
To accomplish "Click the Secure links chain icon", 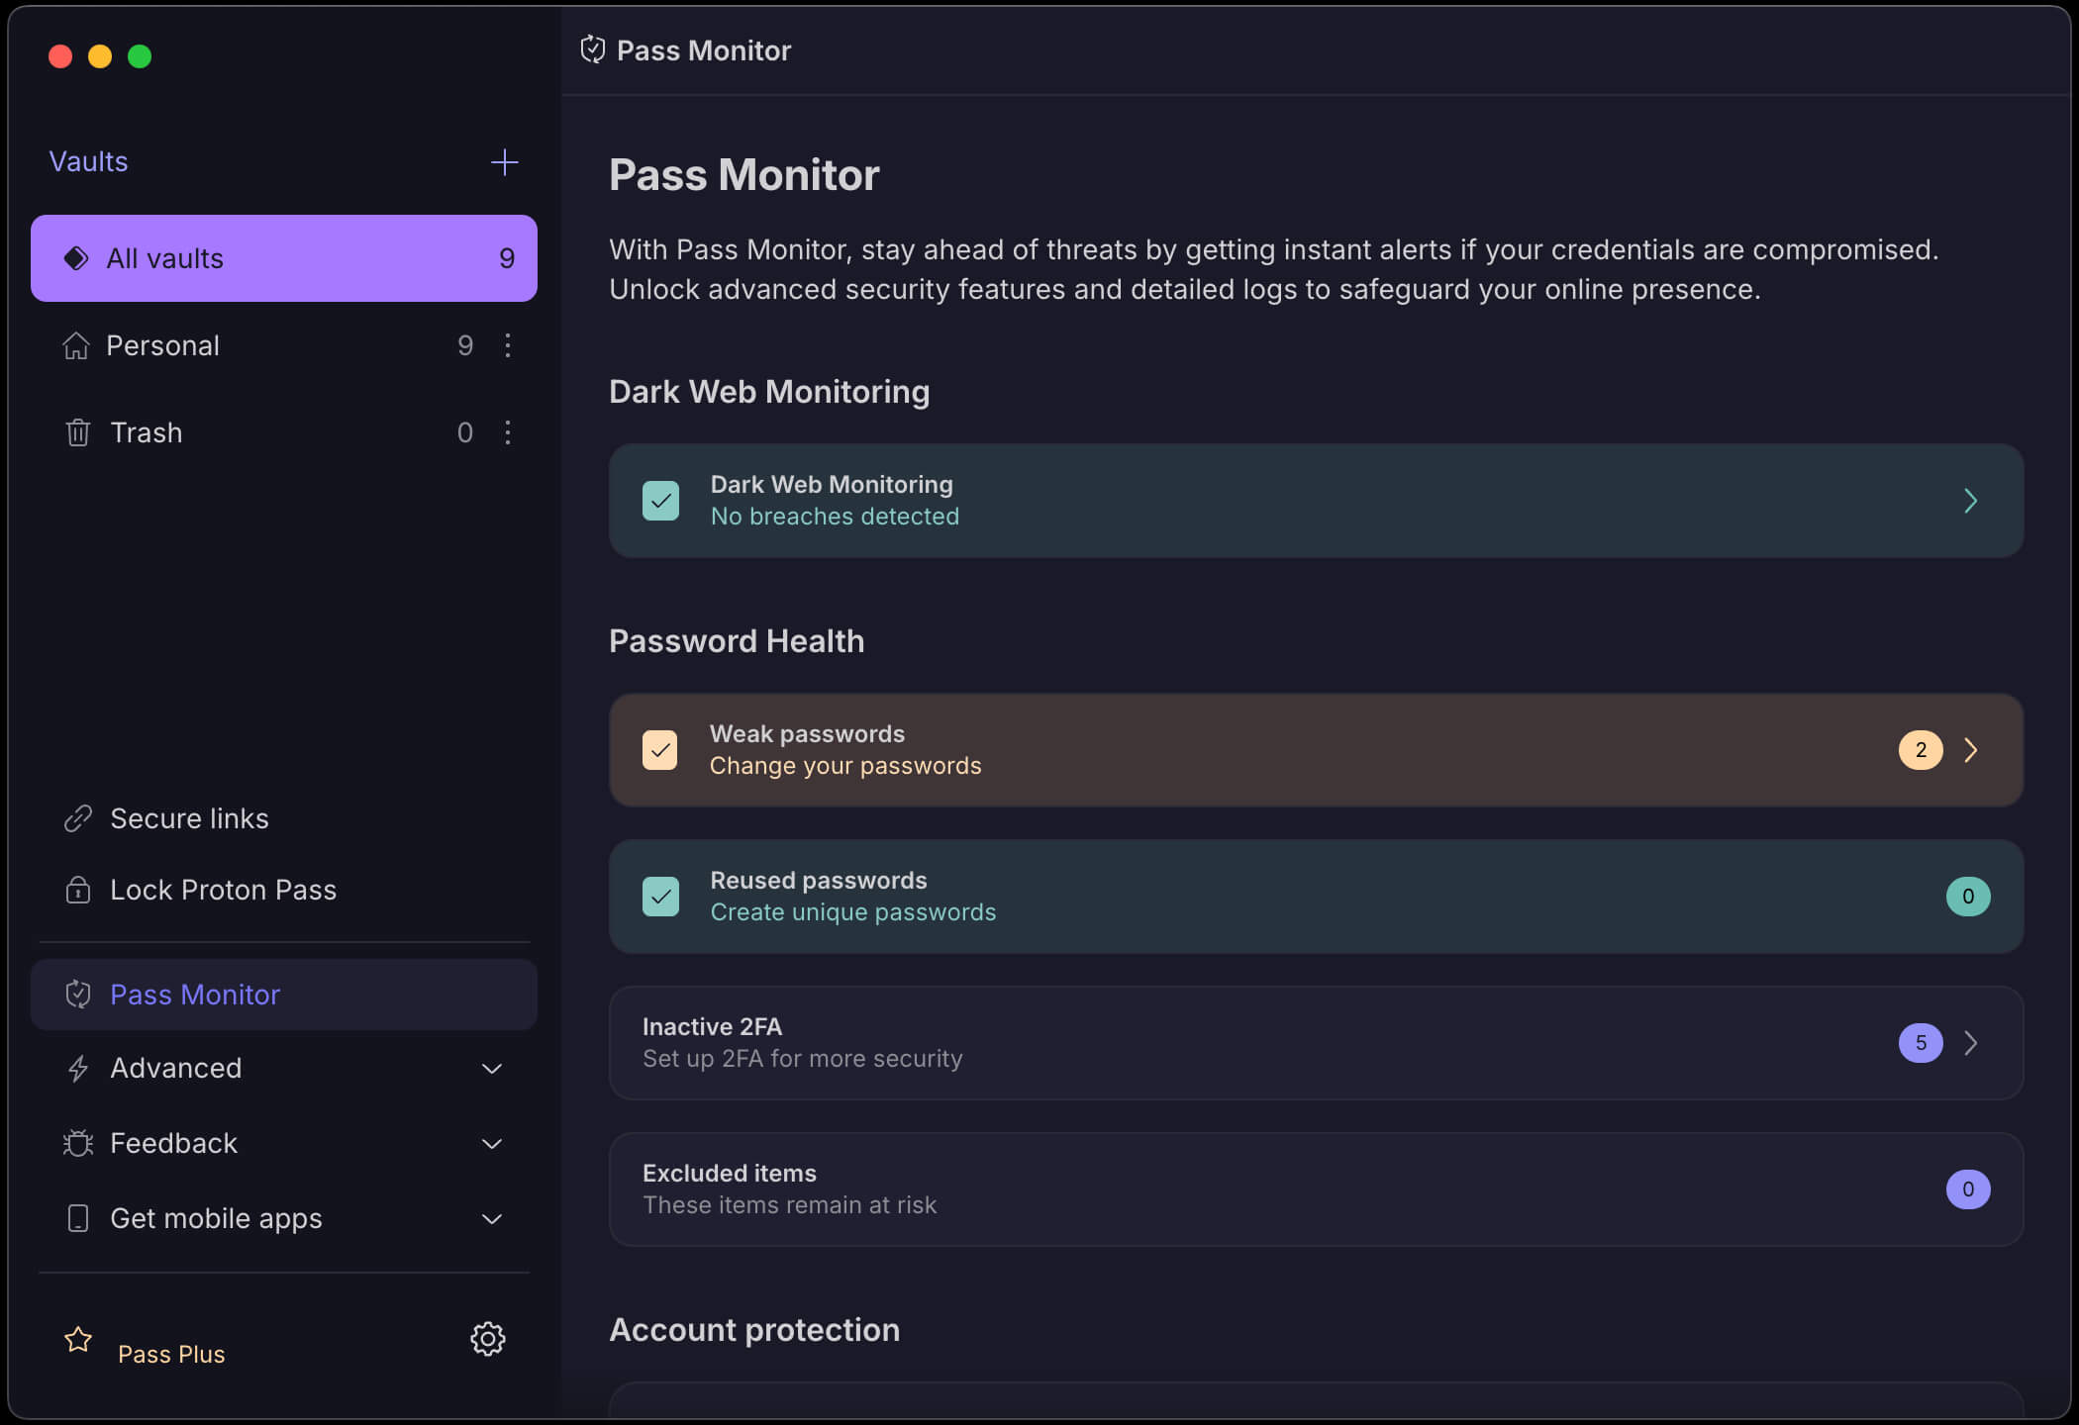I will (x=78, y=818).
